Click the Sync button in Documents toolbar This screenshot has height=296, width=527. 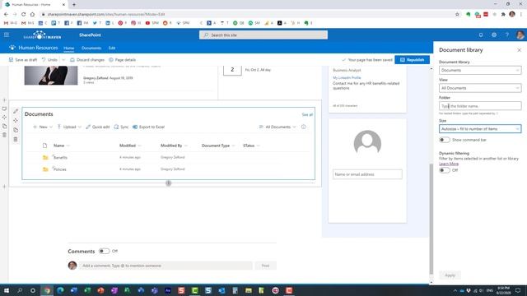pyautogui.click(x=121, y=127)
